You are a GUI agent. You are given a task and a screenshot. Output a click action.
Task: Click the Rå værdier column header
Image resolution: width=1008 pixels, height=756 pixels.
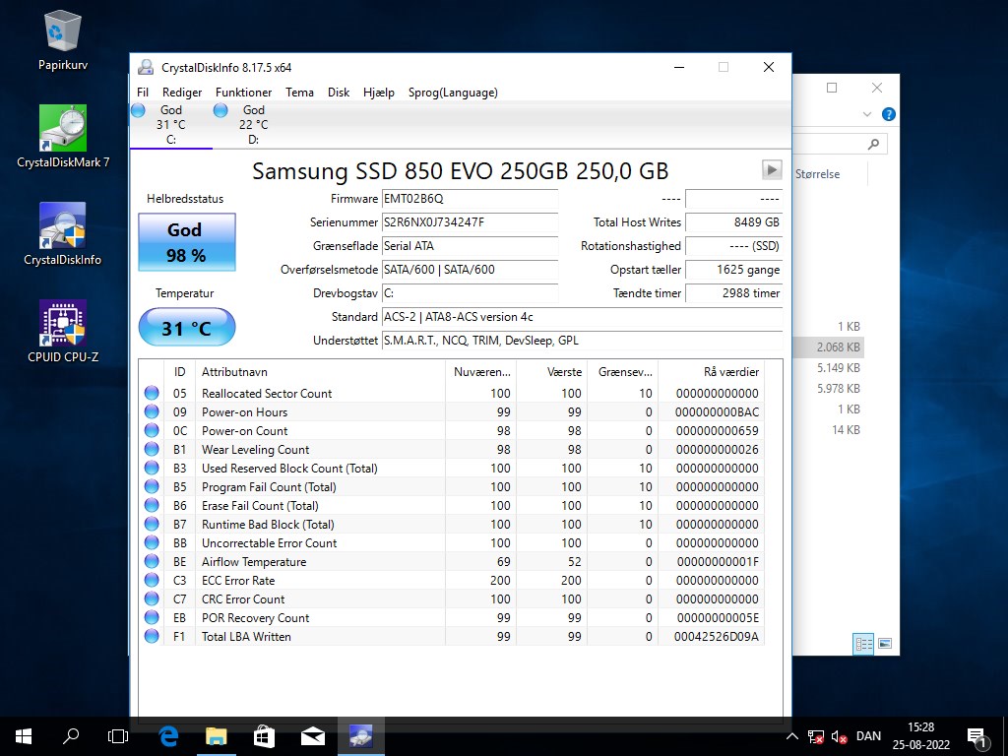point(711,371)
